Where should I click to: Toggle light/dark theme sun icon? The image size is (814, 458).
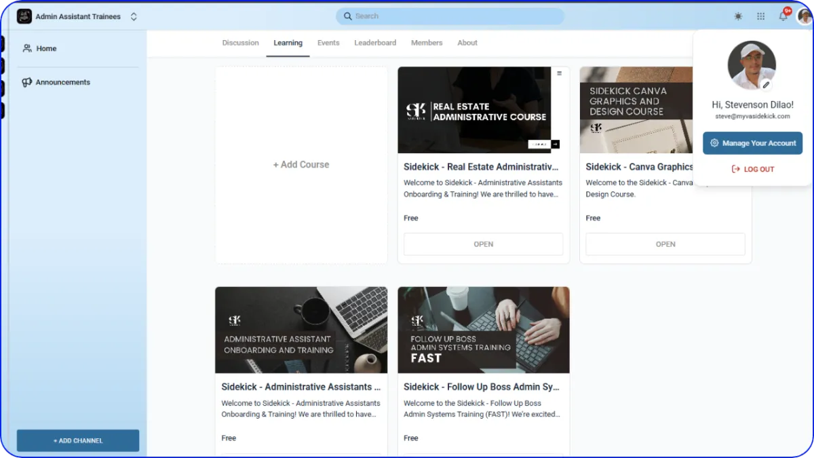738,16
